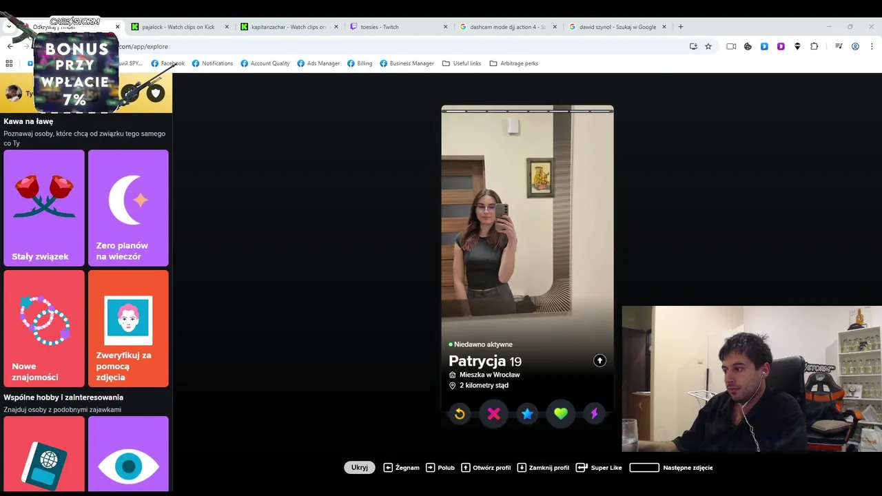Close the toesies Twitch tab
The height and width of the screenshot is (496, 882).
446,27
